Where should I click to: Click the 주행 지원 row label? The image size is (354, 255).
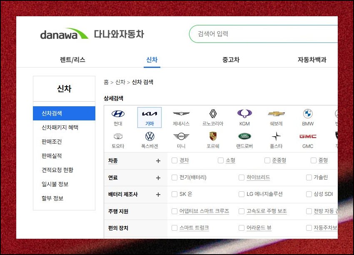[x=118, y=211]
